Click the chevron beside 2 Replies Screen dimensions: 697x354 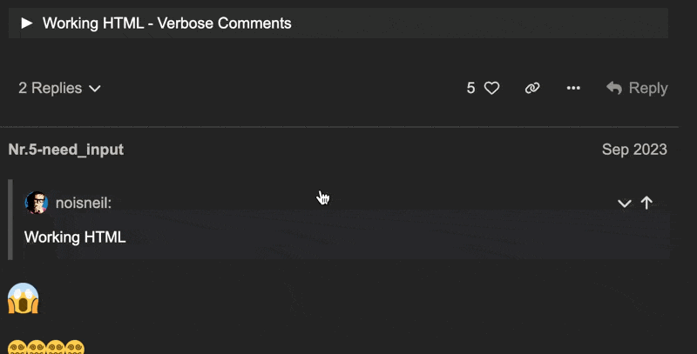click(x=95, y=89)
